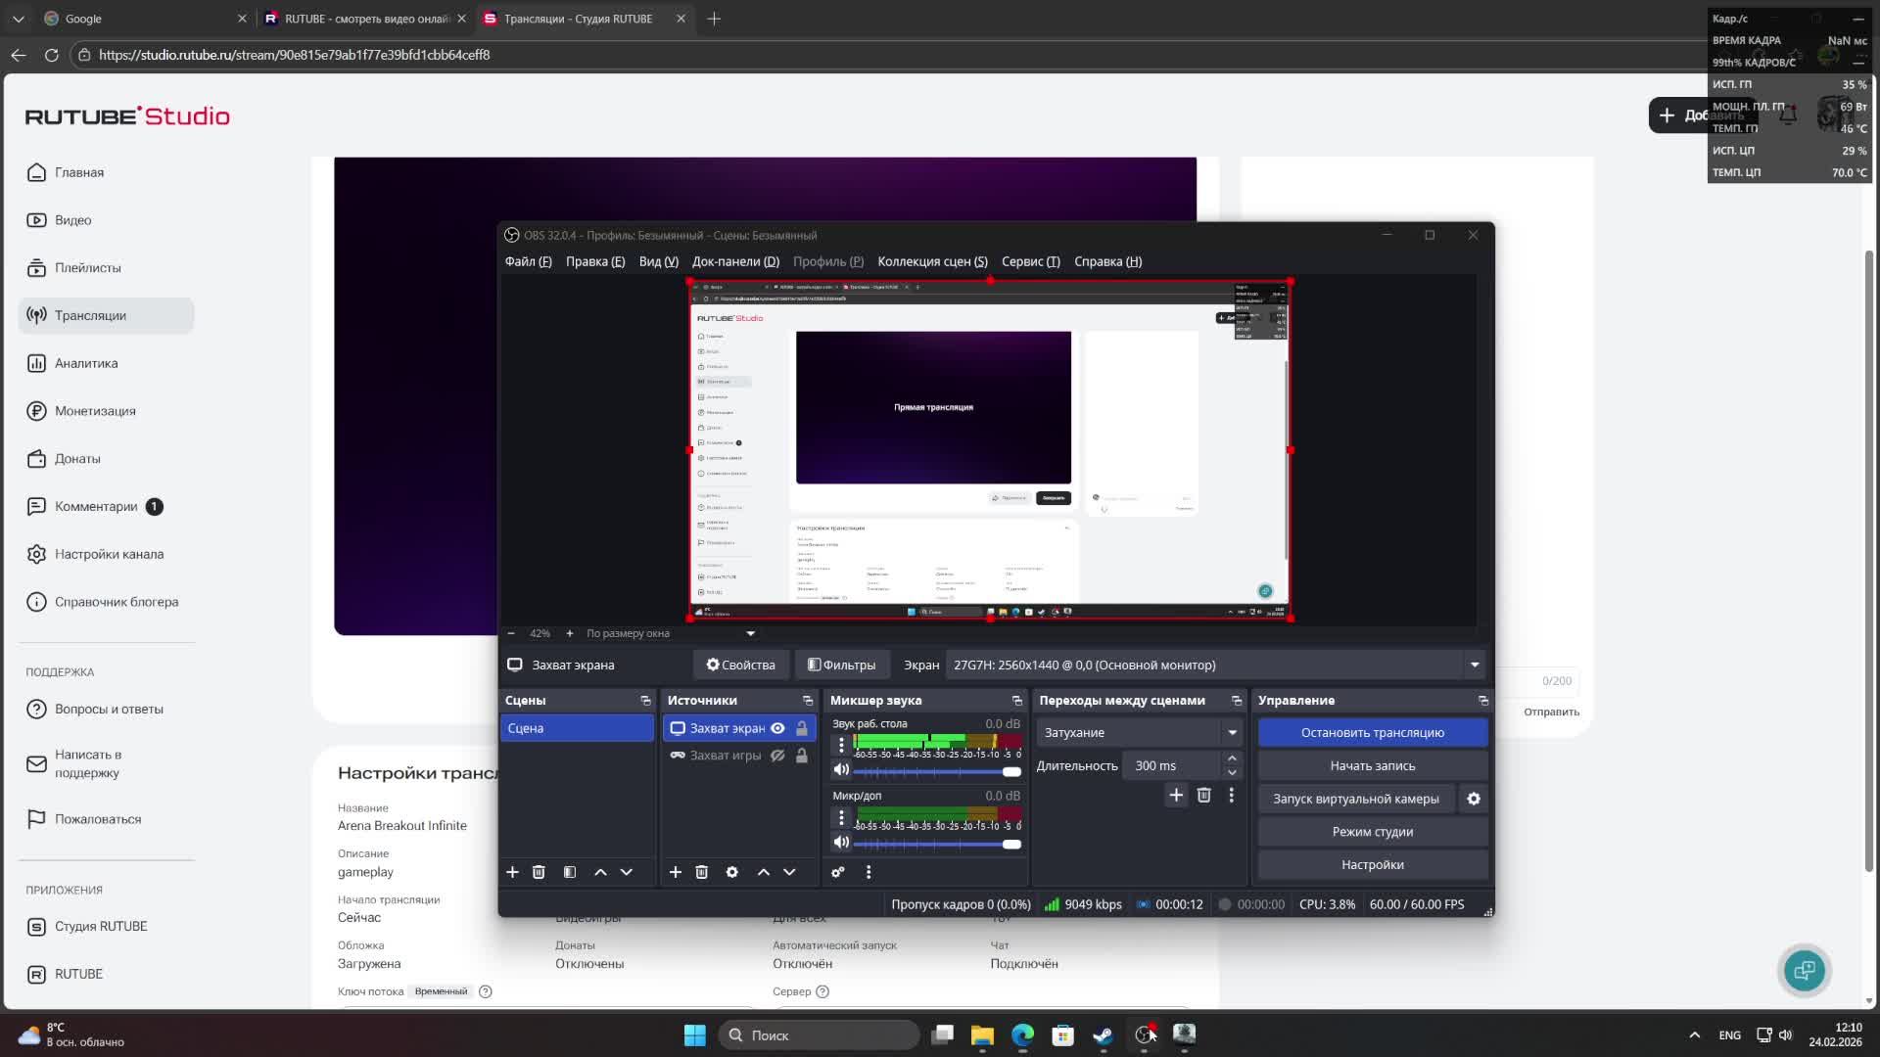Image resolution: width=1880 pixels, height=1057 pixels.
Task: Click Остановить трансляцию button
Action: (1372, 733)
